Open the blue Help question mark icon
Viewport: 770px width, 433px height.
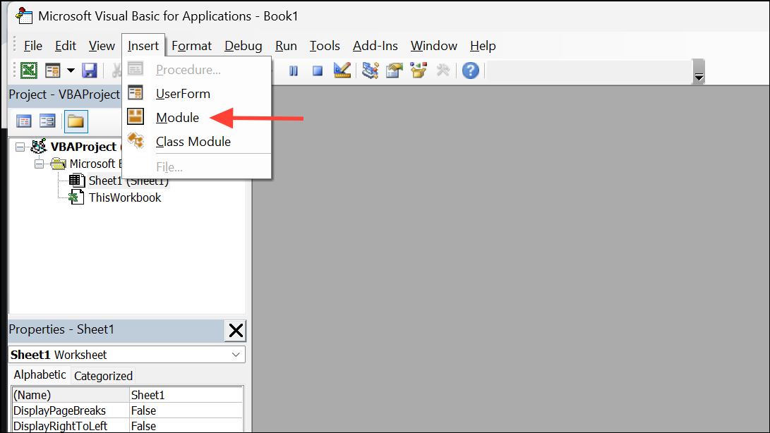471,71
